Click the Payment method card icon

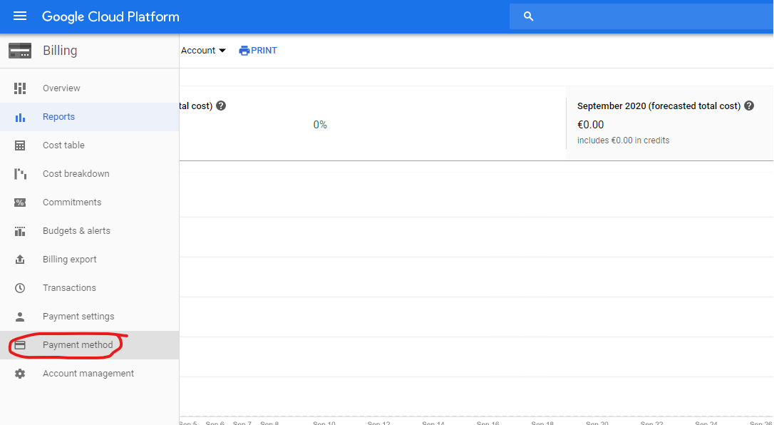click(20, 345)
